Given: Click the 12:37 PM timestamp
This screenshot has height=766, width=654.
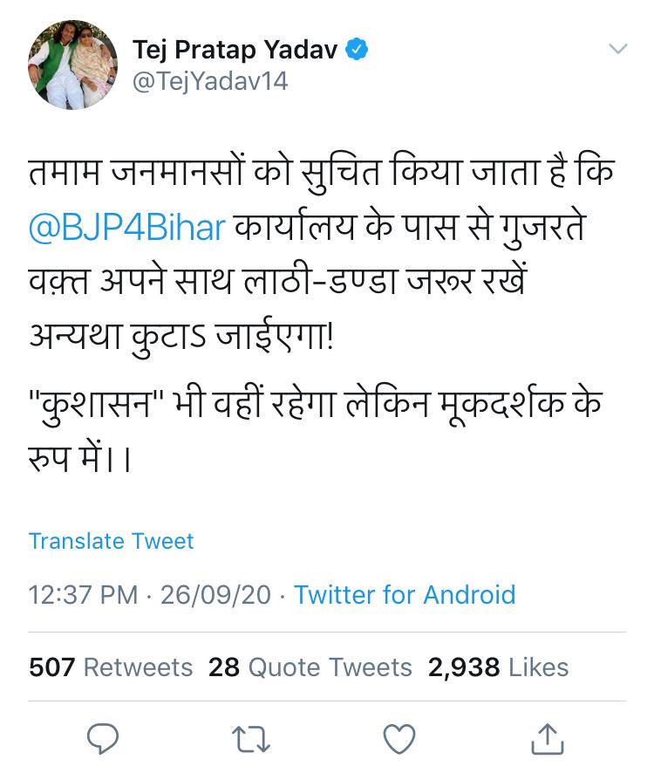Looking at the screenshot, I should point(83,595).
